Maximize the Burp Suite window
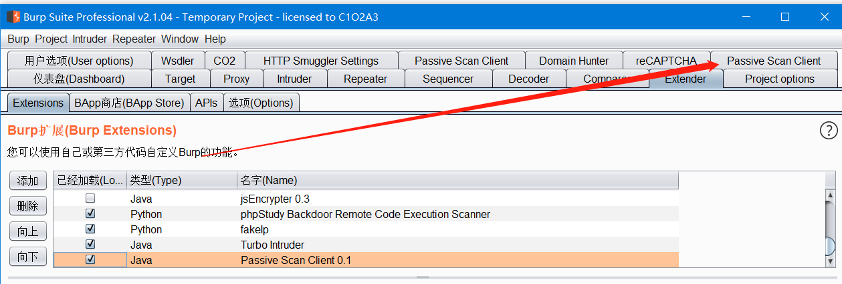842x284 pixels. [786, 17]
